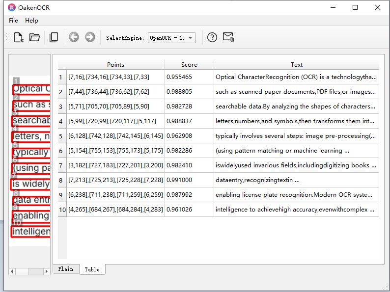The height and width of the screenshot is (292, 390).
Task: Go to previous image with left arrow
Action: tap(74, 37)
